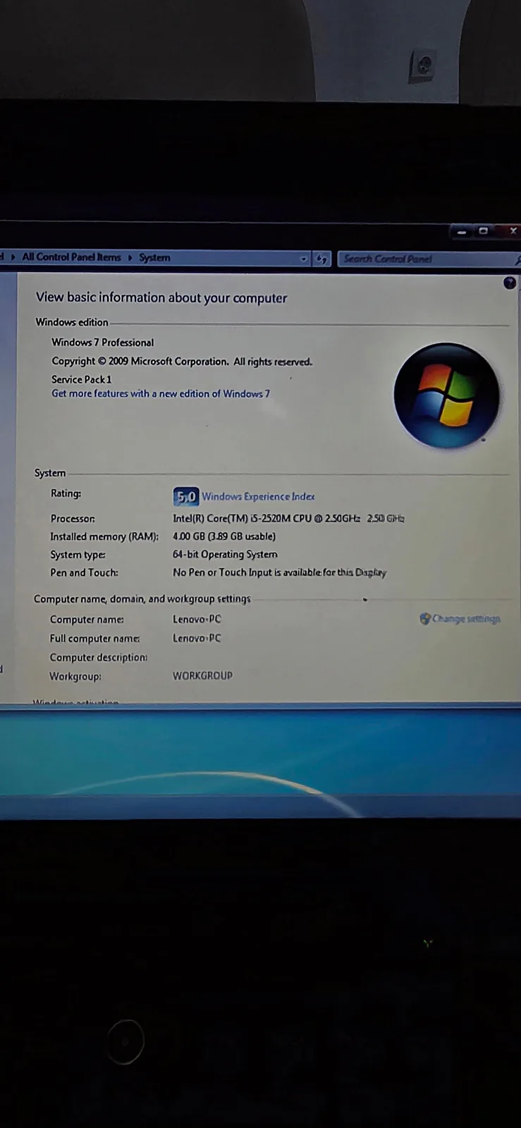Click 'Get more features with a new edition of Windows 7'

[x=161, y=393]
